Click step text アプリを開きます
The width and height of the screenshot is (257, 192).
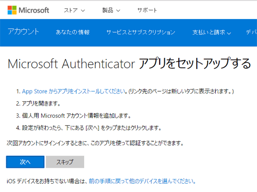coord(41,103)
